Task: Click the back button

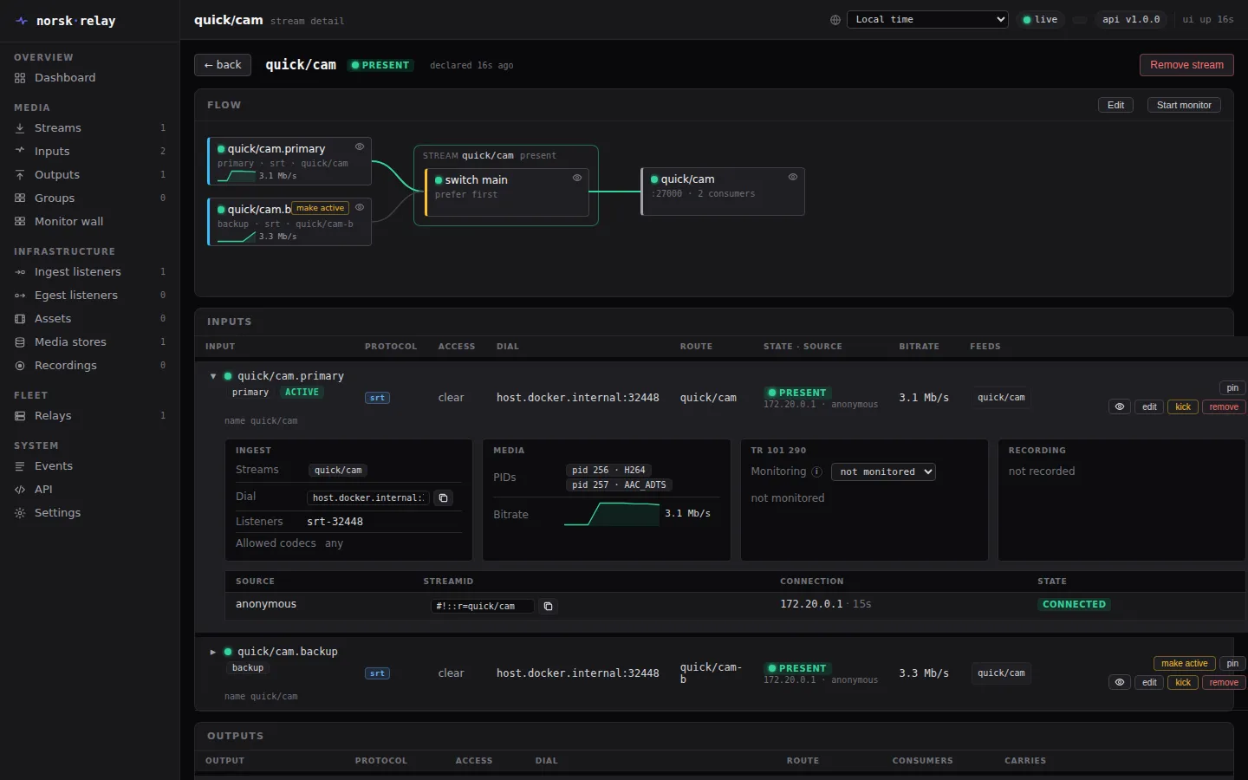Action: click(223, 65)
